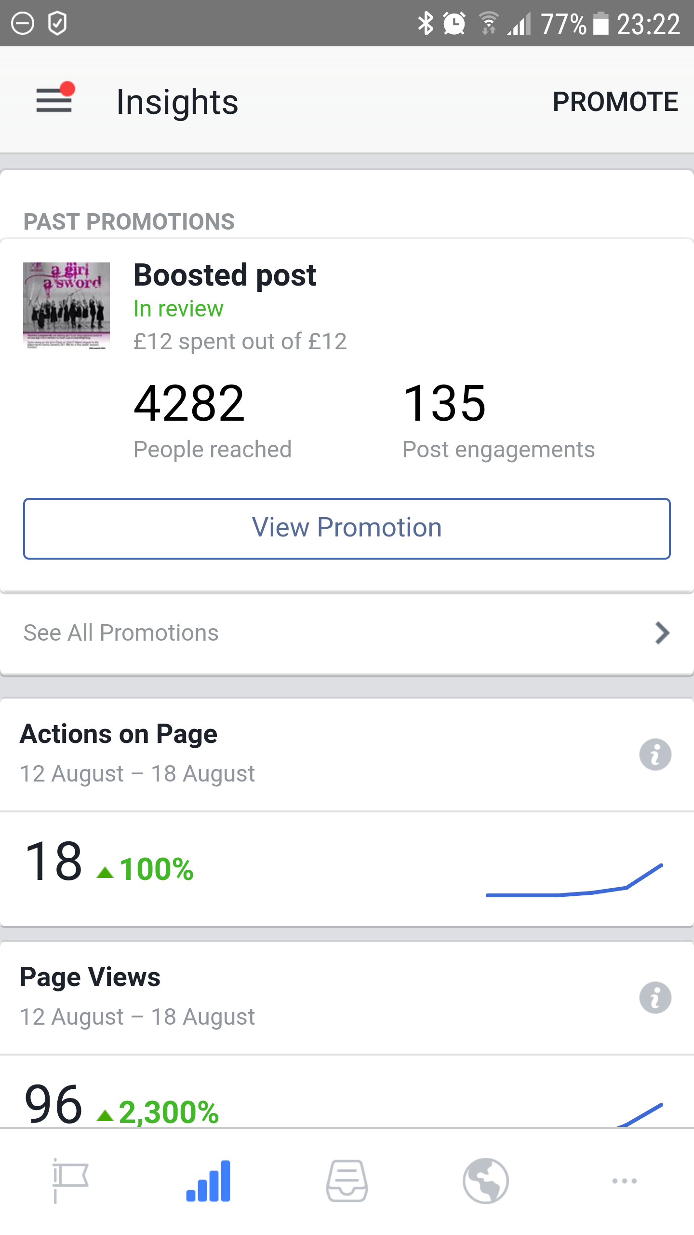The width and height of the screenshot is (694, 1235).
Task: Open the More options ellipsis tab
Action: click(x=625, y=1180)
